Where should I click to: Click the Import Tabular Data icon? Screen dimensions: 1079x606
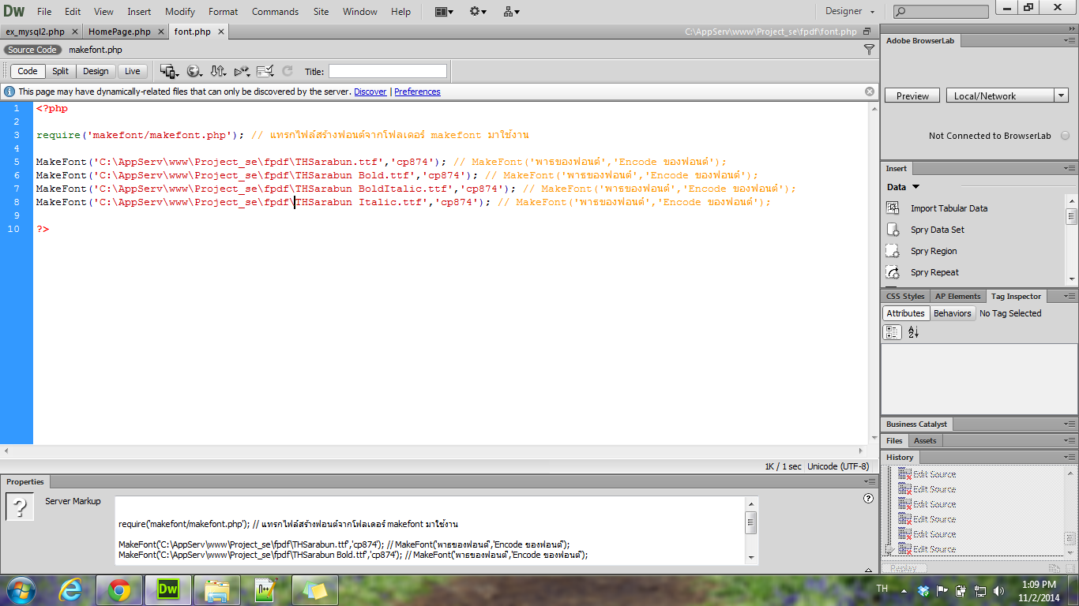click(x=893, y=208)
